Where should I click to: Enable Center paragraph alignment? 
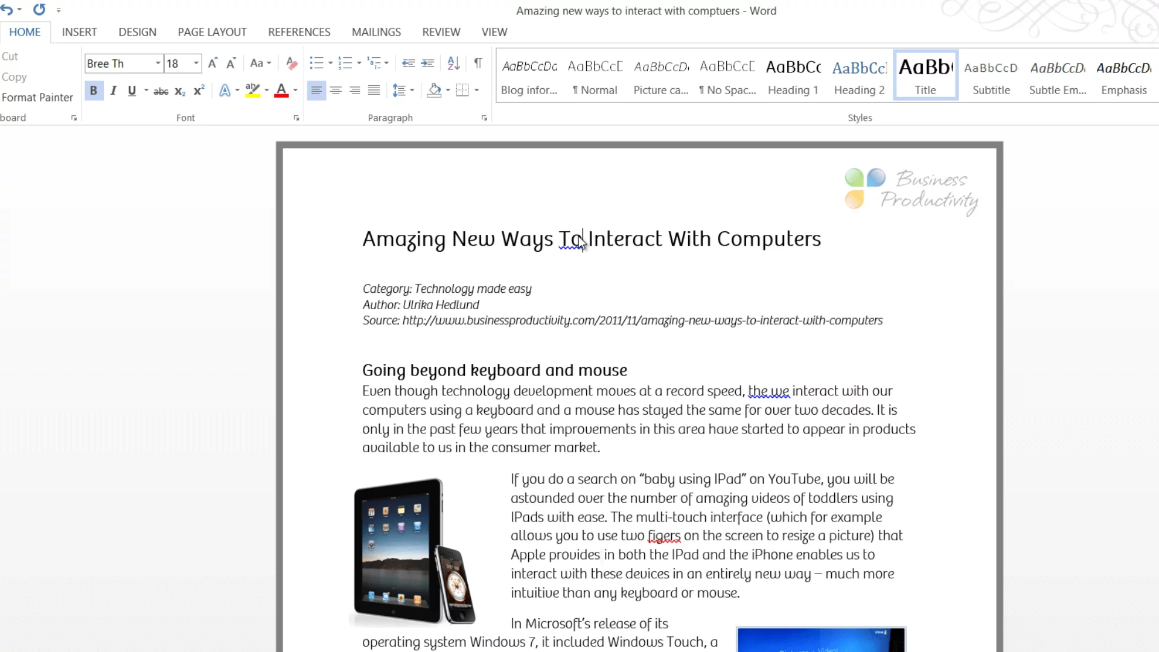(x=336, y=91)
